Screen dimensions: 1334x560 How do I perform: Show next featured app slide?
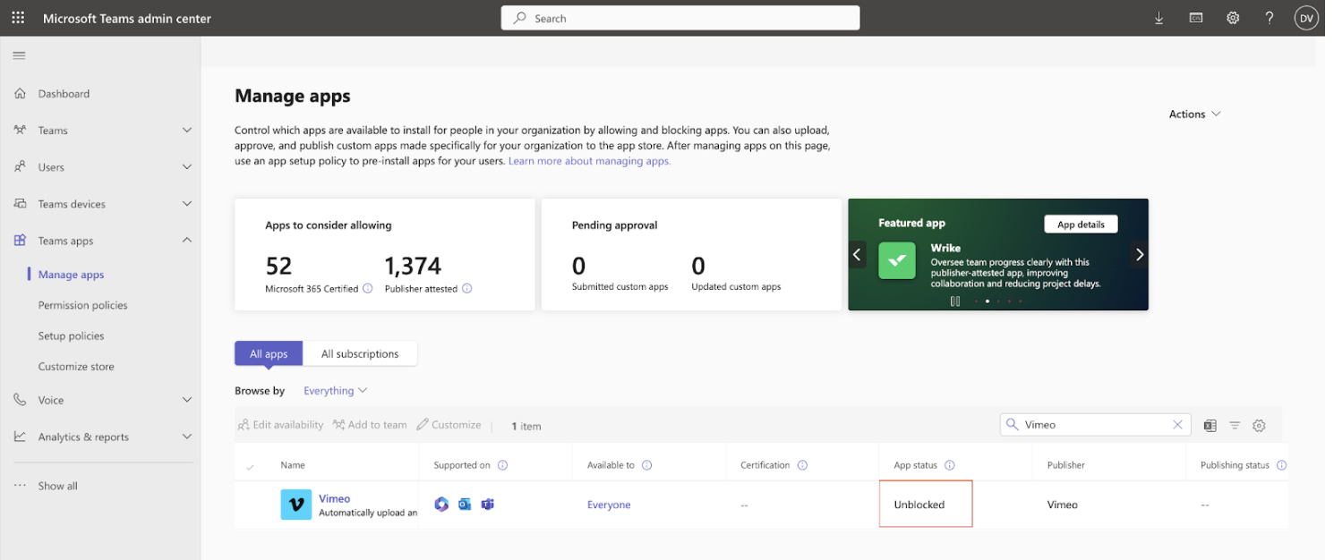[1139, 255]
